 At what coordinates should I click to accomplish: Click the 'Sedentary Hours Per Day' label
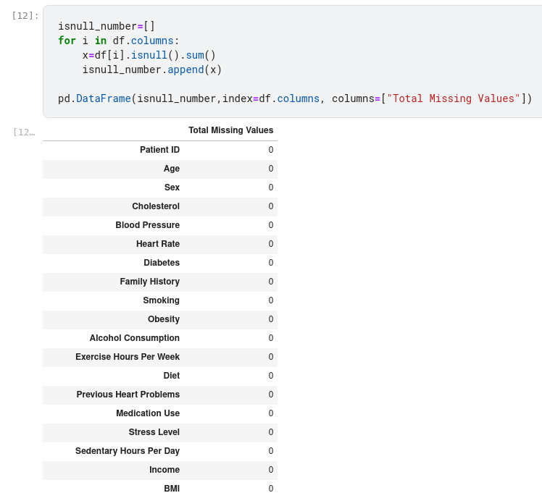[127, 451]
